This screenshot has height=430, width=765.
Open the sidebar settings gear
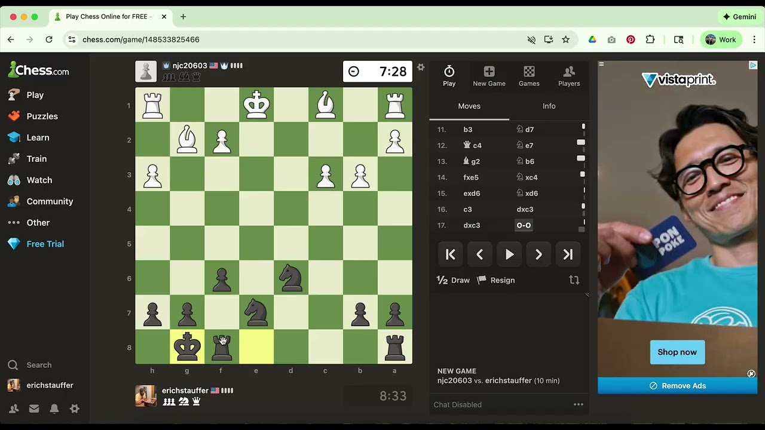pos(74,408)
